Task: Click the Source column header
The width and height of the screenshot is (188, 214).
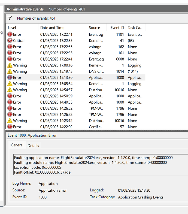Action: click(94, 28)
